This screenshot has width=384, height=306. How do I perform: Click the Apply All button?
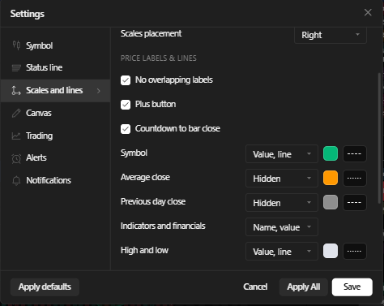[x=304, y=287]
